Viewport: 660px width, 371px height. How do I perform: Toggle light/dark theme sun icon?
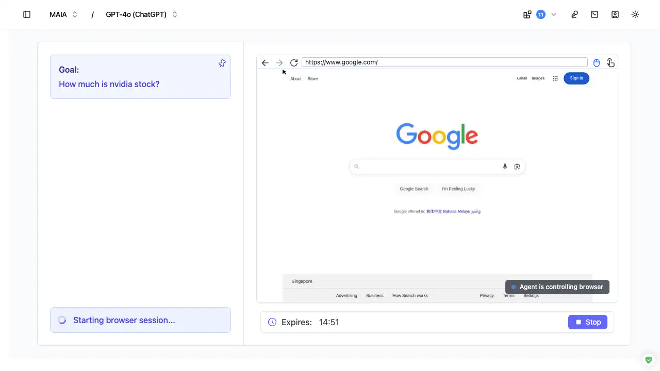coord(635,14)
